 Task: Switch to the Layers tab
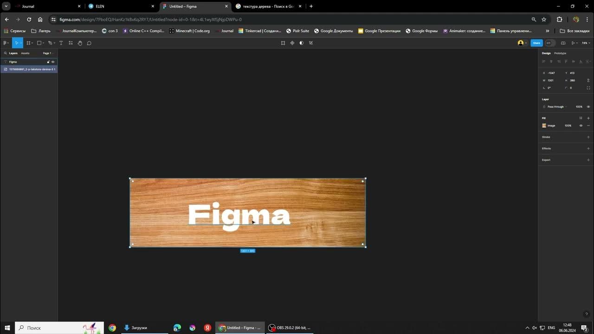click(x=13, y=53)
